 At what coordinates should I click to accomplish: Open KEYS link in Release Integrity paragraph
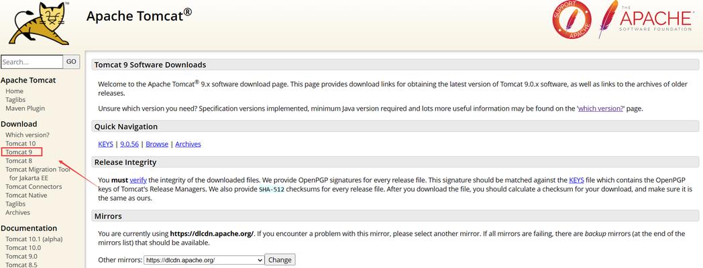click(x=576, y=180)
